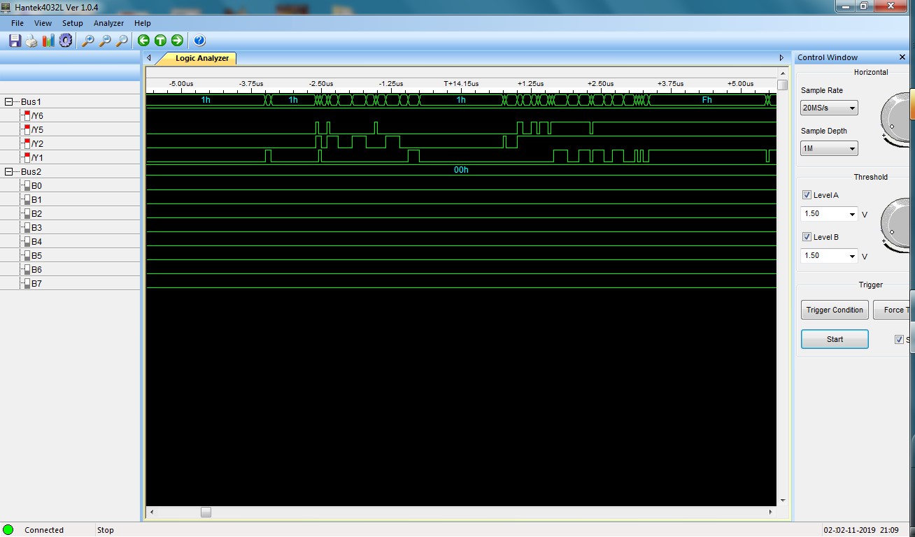Viewport: 915px width, 537px height.
Task: Uncheck the Level A checkbox
Action: [x=807, y=195]
